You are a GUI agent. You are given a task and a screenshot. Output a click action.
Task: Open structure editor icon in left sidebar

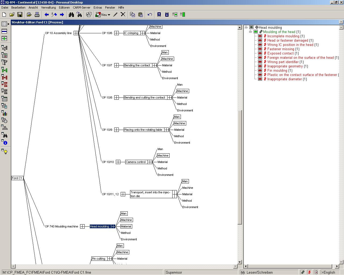pos(4,48)
